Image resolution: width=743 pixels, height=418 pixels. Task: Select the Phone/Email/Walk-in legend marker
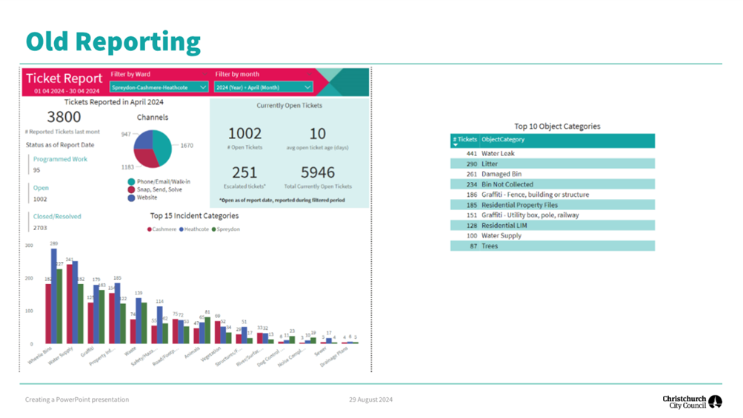point(131,182)
